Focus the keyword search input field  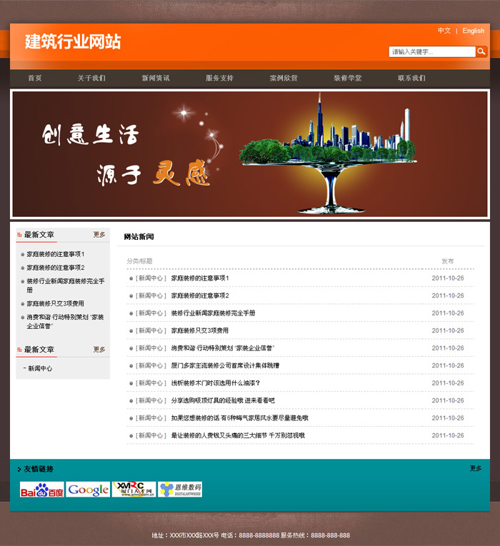(431, 51)
